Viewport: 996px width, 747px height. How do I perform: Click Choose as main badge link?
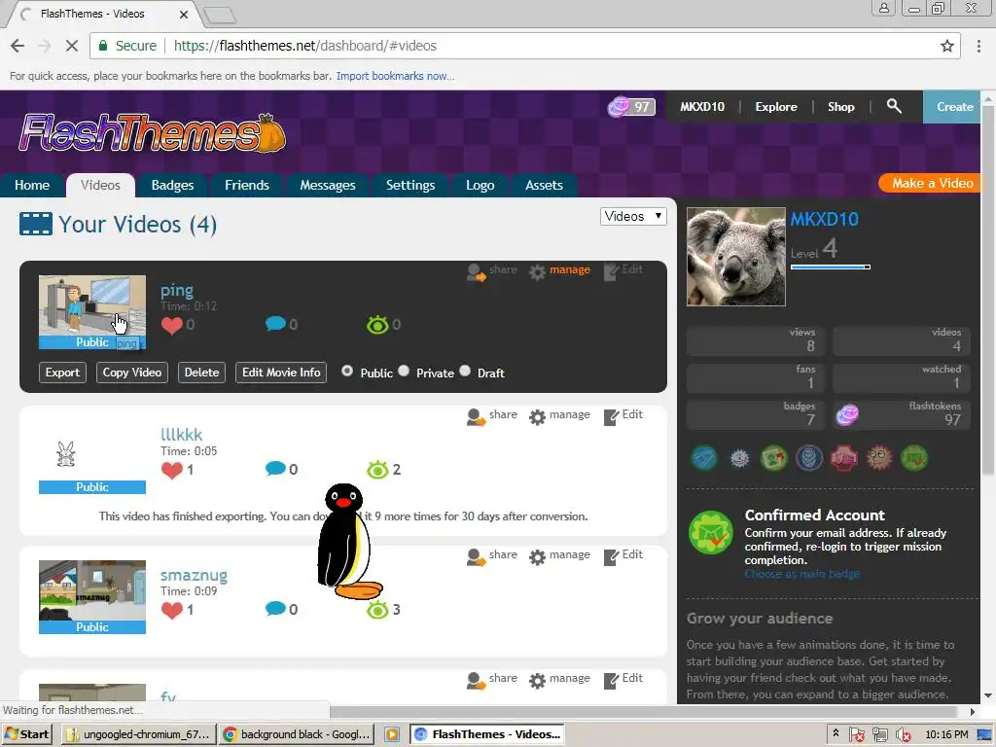pyautogui.click(x=802, y=574)
